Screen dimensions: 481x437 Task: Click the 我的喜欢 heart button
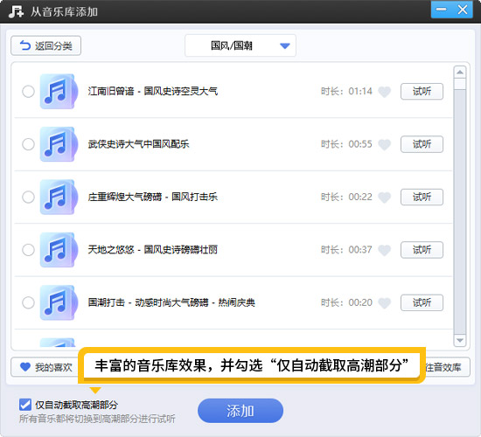(45, 367)
